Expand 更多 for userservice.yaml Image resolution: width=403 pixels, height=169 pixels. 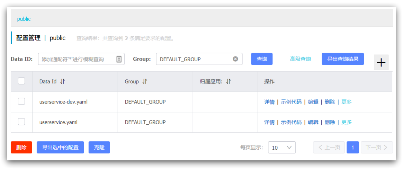click(346, 122)
